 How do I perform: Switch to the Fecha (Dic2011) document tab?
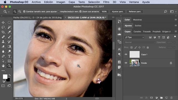click(38, 17)
